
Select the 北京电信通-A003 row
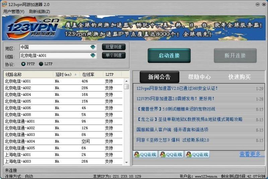(63, 134)
